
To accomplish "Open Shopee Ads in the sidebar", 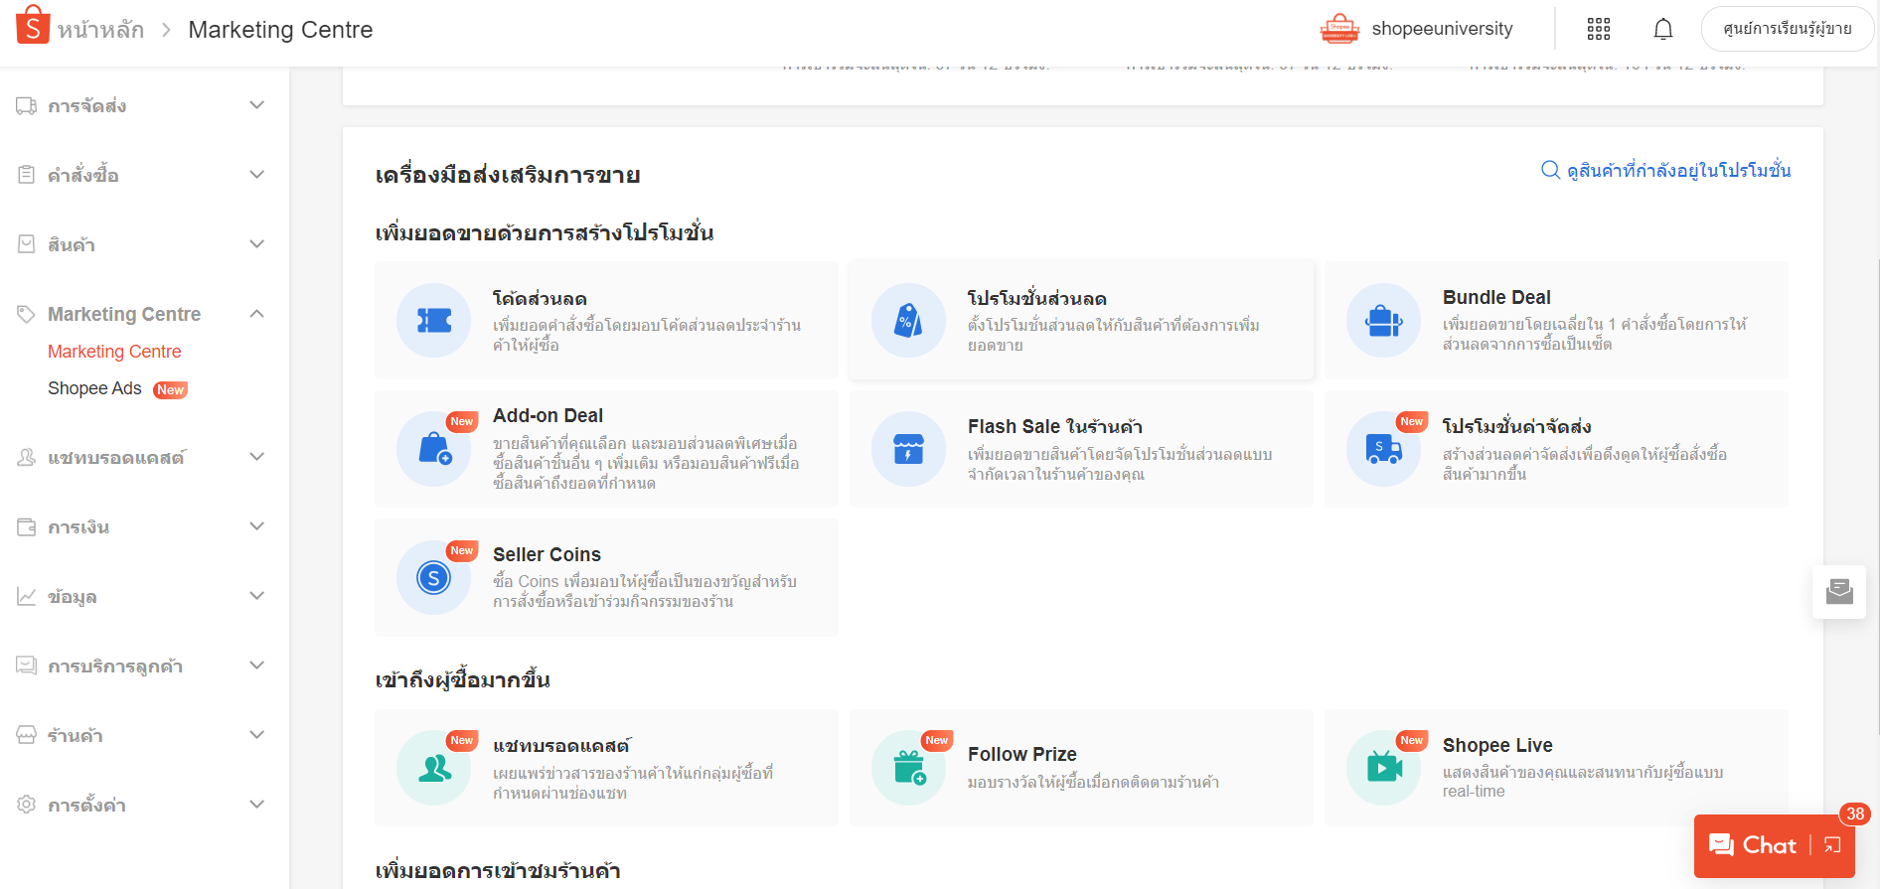I will click(94, 388).
